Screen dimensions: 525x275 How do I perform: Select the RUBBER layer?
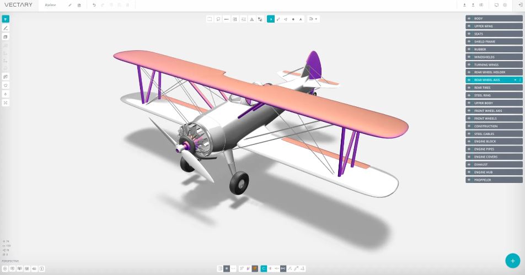coord(494,49)
